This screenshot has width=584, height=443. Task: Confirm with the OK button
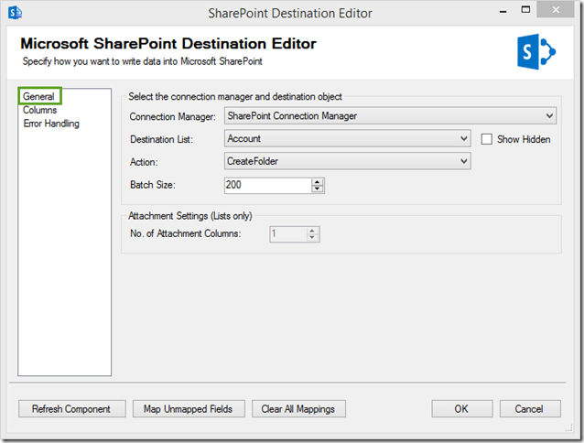tap(462, 409)
